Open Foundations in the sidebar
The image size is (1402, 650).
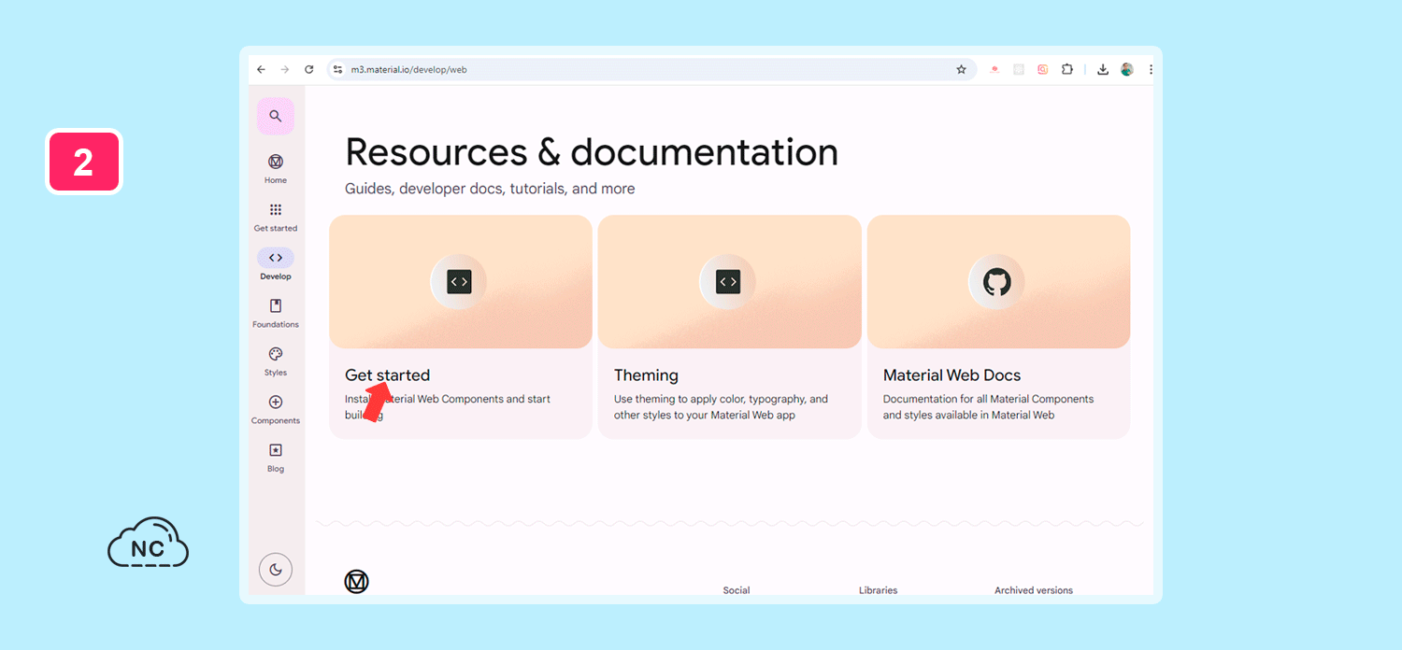pos(276,313)
